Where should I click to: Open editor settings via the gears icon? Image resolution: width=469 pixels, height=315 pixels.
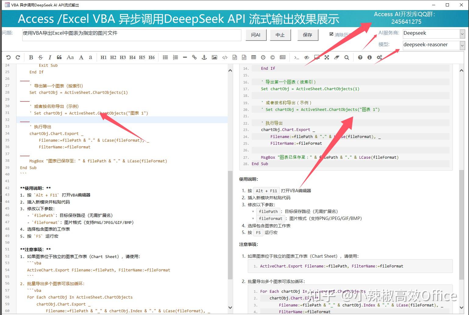pyautogui.click(x=379, y=57)
